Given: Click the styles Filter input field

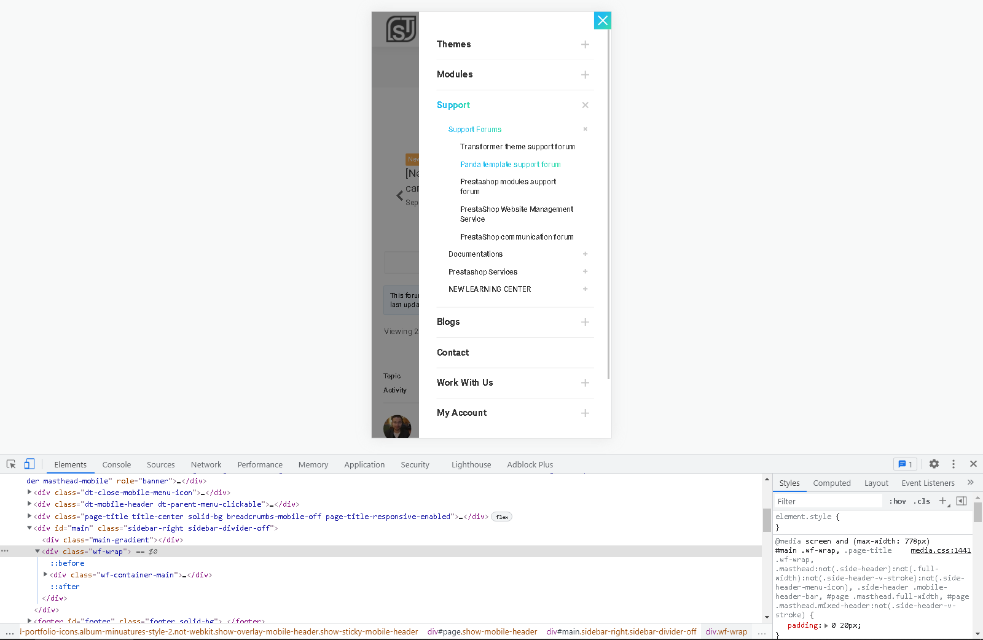Looking at the screenshot, I should (828, 501).
